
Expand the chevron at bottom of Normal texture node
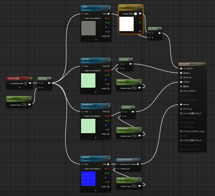tap(96, 190)
